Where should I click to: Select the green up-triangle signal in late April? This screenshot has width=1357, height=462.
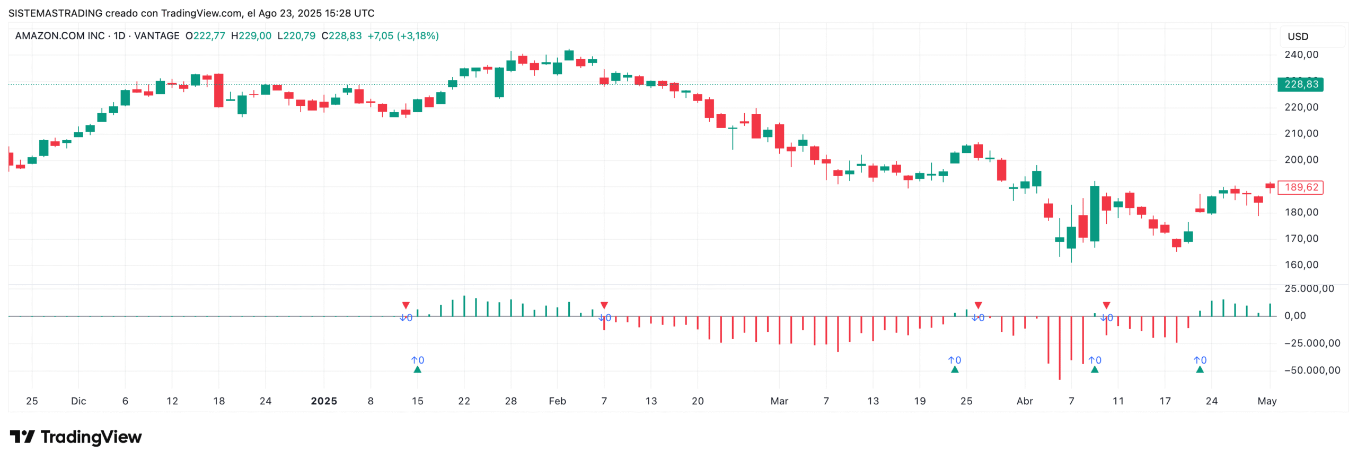[x=1200, y=369]
